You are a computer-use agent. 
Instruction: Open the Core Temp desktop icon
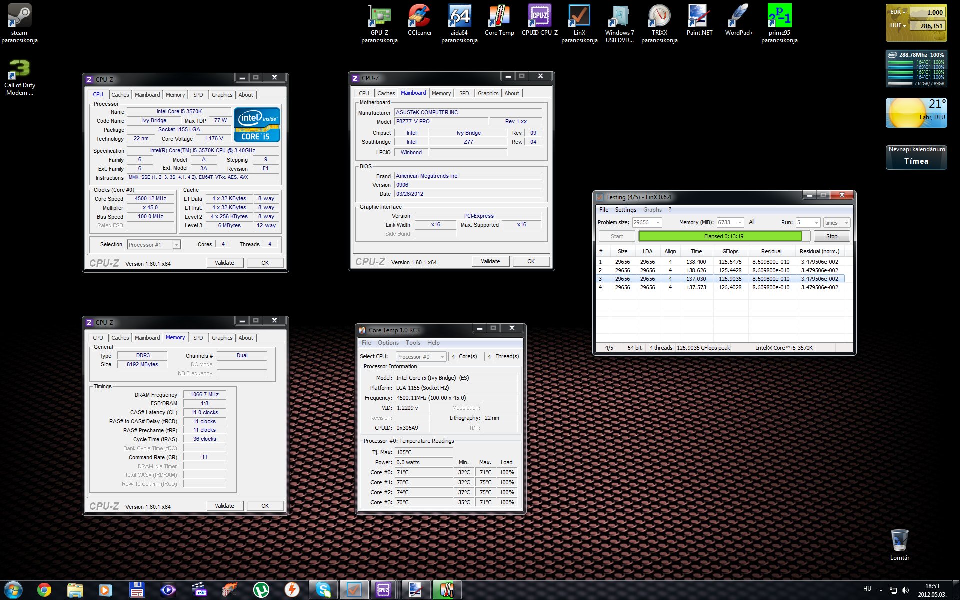pyautogui.click(x=499, y=20)
